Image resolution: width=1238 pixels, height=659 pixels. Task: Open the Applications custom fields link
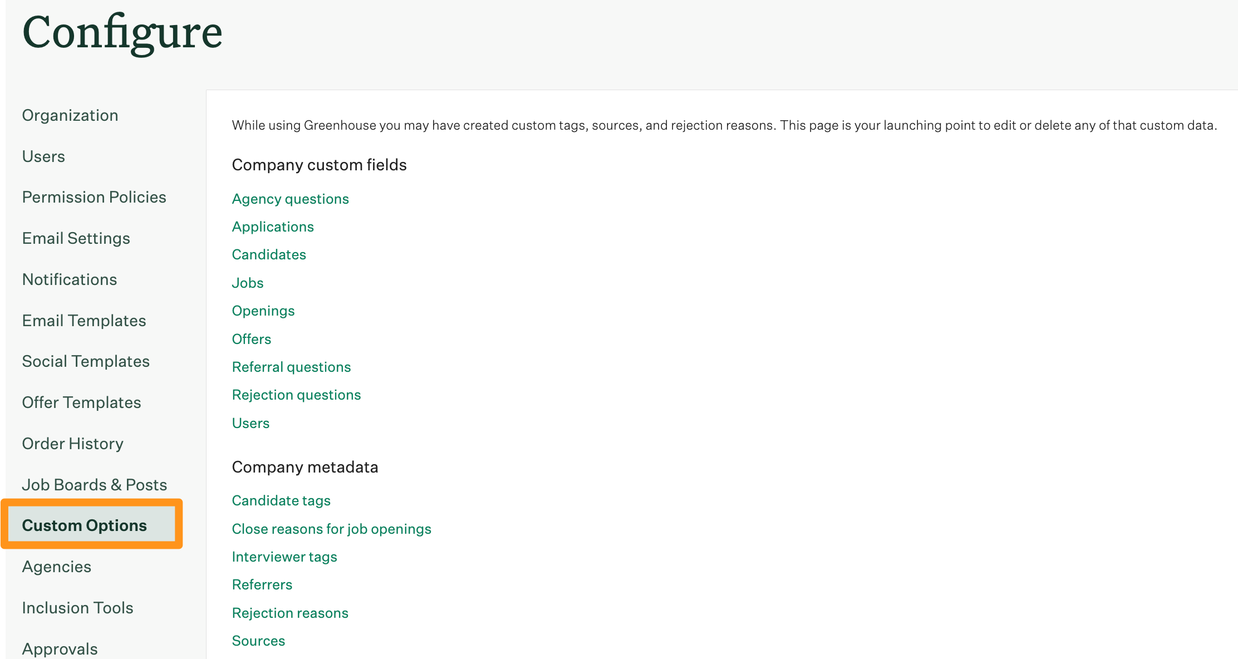pos(273,227)
